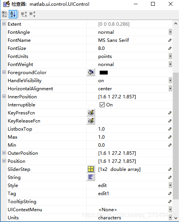The height and width of the screenshot is (222, 179).
Task: Click the collapse all properties toolbar icon
Action: point(33,14)
